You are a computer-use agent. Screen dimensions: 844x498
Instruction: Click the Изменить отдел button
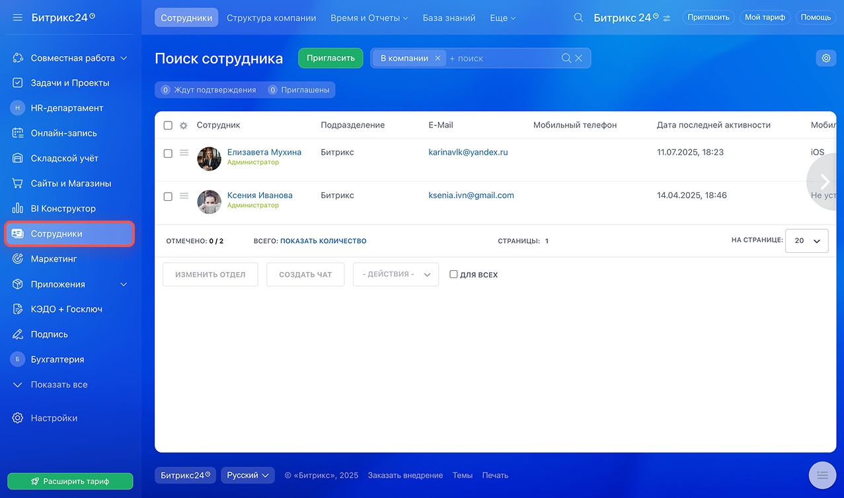click(x=210, y=274)
